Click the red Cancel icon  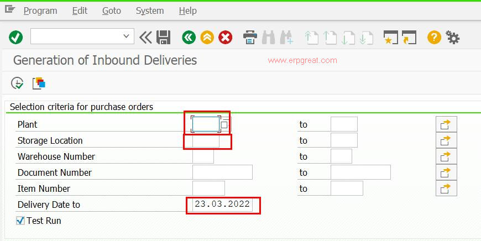(x=226, y=38)
